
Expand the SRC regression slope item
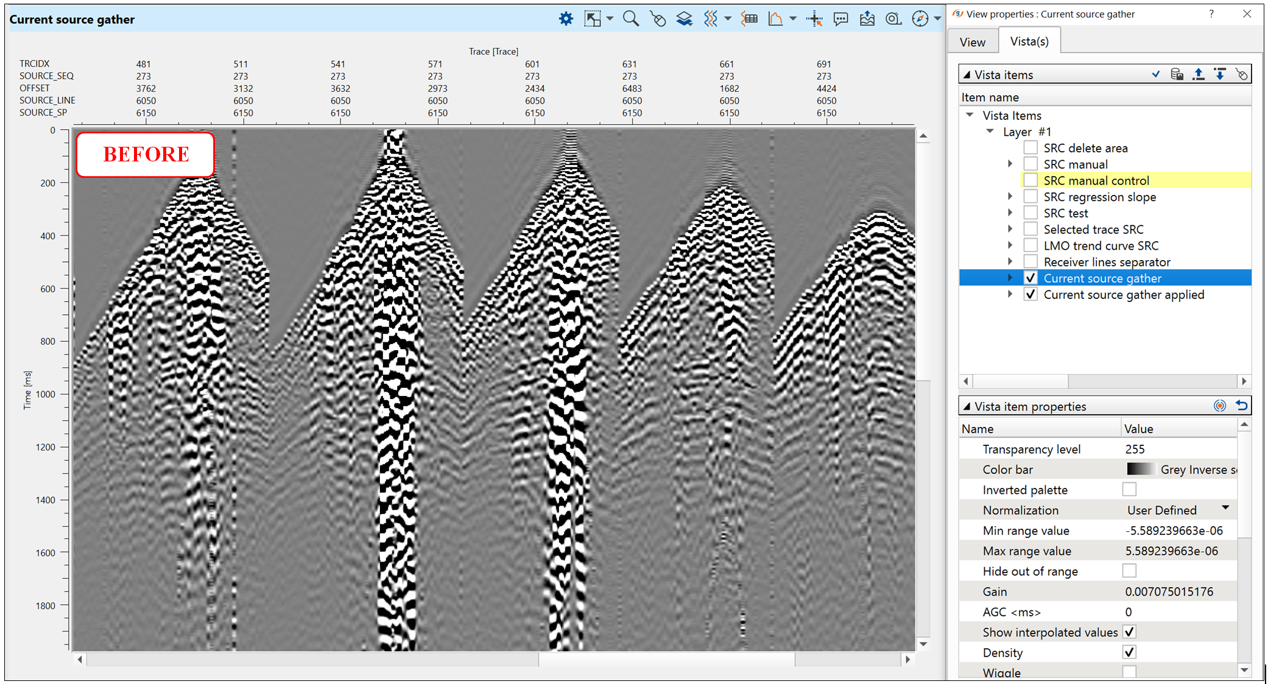click(1010, 197)
